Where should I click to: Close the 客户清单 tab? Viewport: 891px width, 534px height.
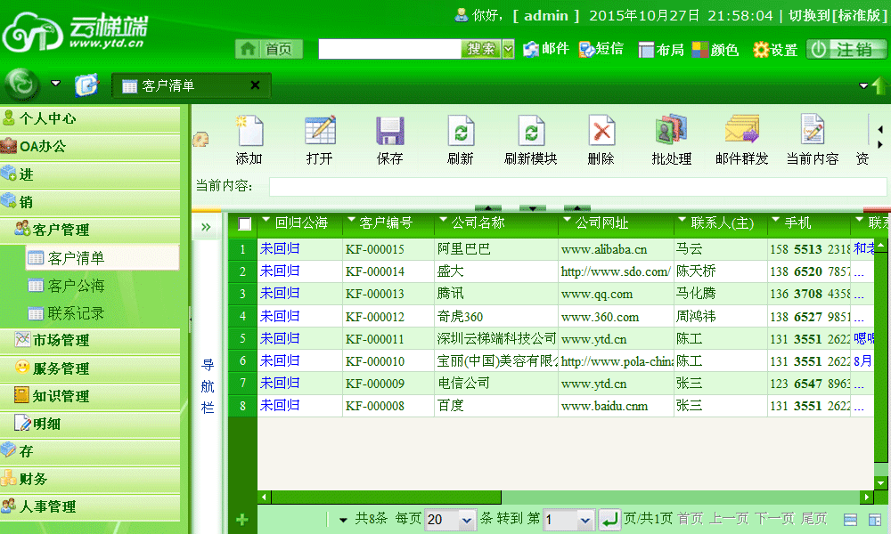(255, 85)
